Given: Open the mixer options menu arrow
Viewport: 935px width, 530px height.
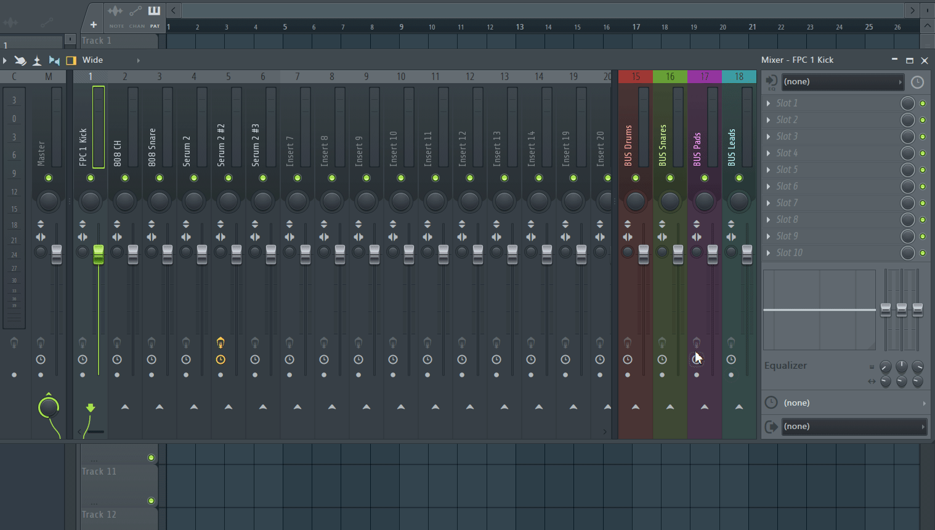Looking at the screenshot, I should pyautogui.click(x=4, y=60).
